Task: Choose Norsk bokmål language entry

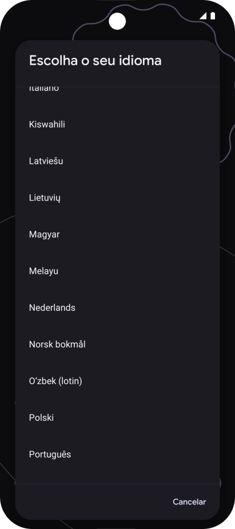Action: point(117,345)
